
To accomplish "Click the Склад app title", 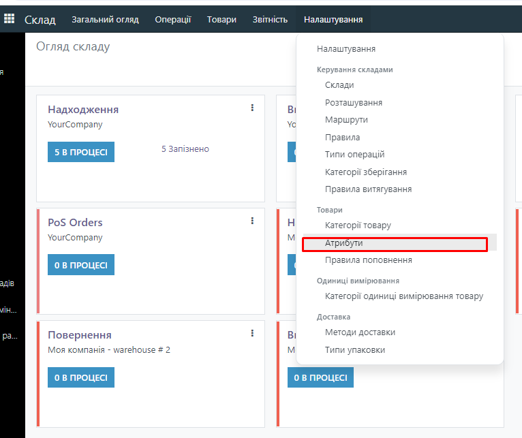I will pyautogui.click(x=40, y=20).
